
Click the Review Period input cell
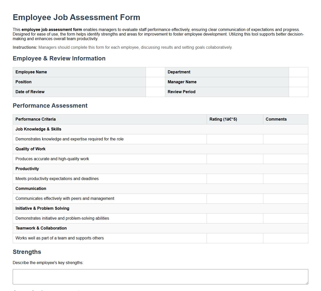click(x=298, y=92)
